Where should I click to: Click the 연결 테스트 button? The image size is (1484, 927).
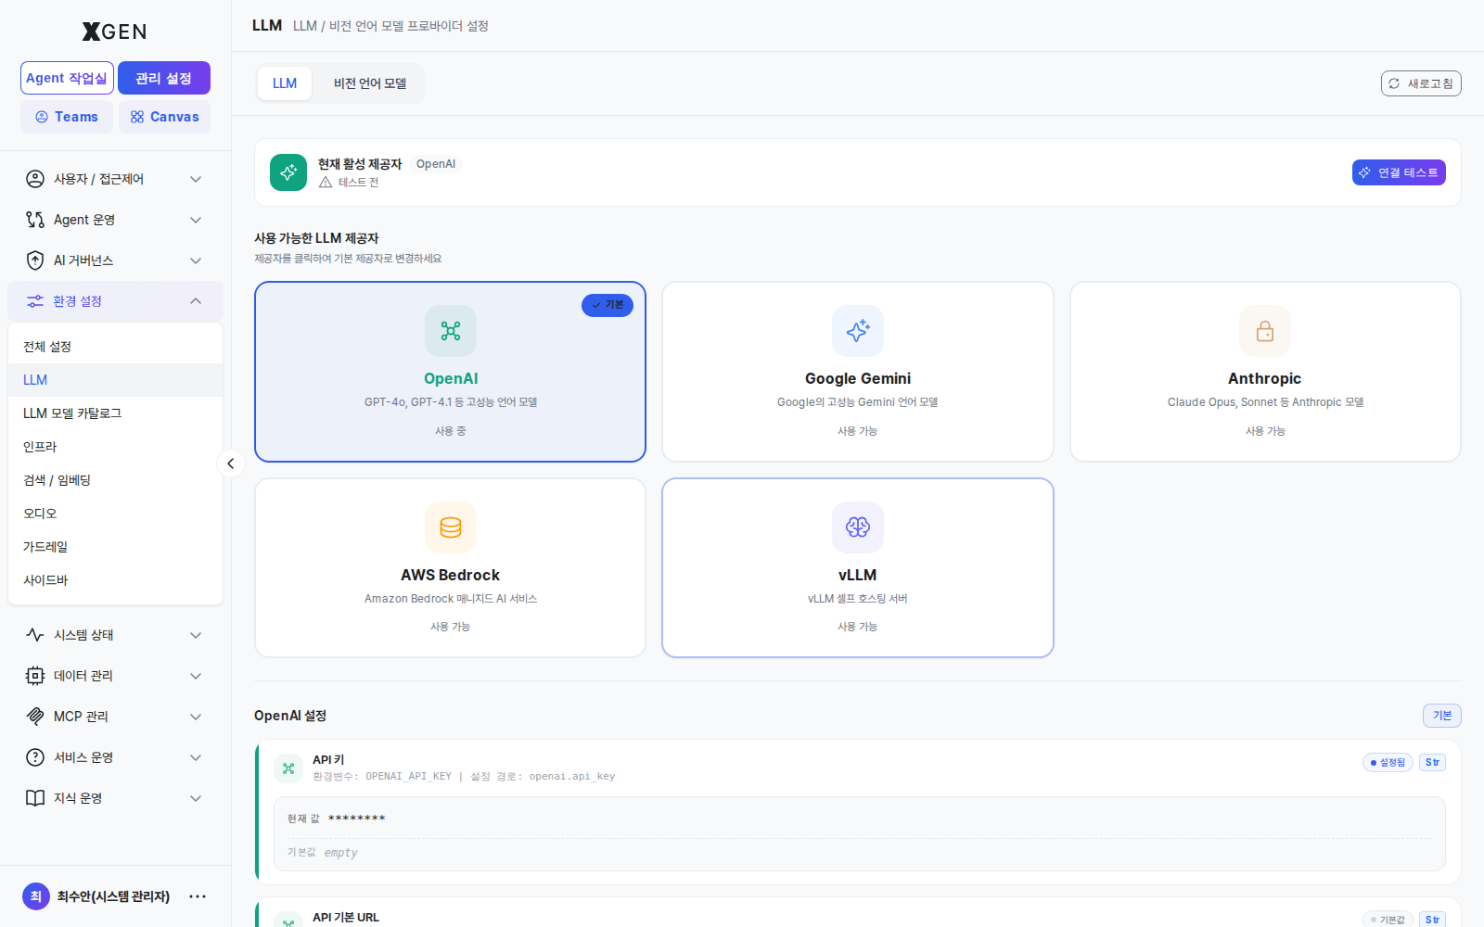(x=1399, y=172)
